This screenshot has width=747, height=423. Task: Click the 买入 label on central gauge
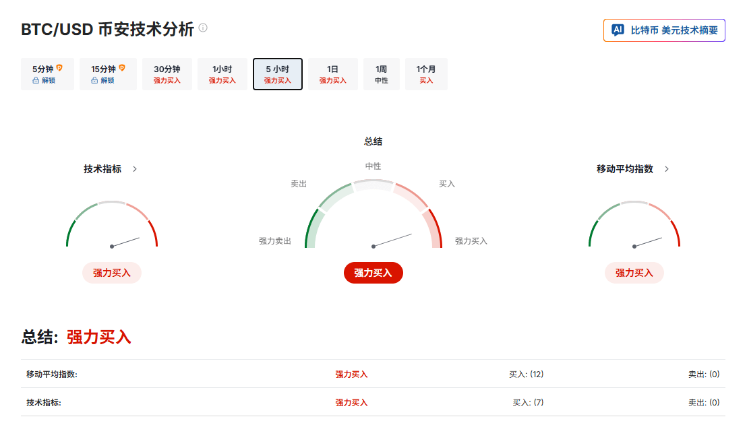click(x=447, y=184)
